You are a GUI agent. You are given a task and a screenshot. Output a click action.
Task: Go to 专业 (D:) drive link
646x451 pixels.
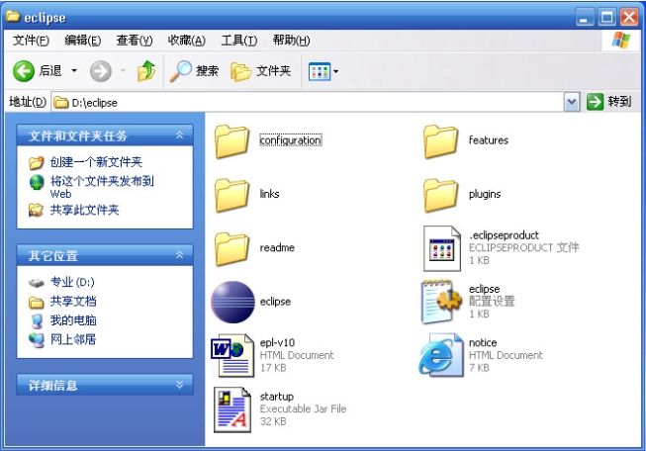point(72,282)
